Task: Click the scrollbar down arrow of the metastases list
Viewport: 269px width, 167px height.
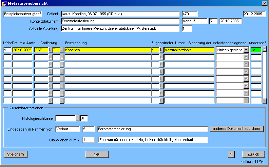Action: point(265,101)
